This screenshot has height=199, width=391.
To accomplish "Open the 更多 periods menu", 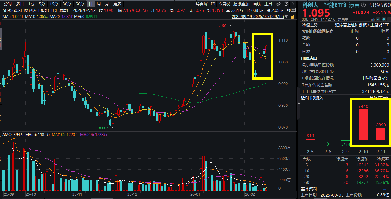I will 117,4.
